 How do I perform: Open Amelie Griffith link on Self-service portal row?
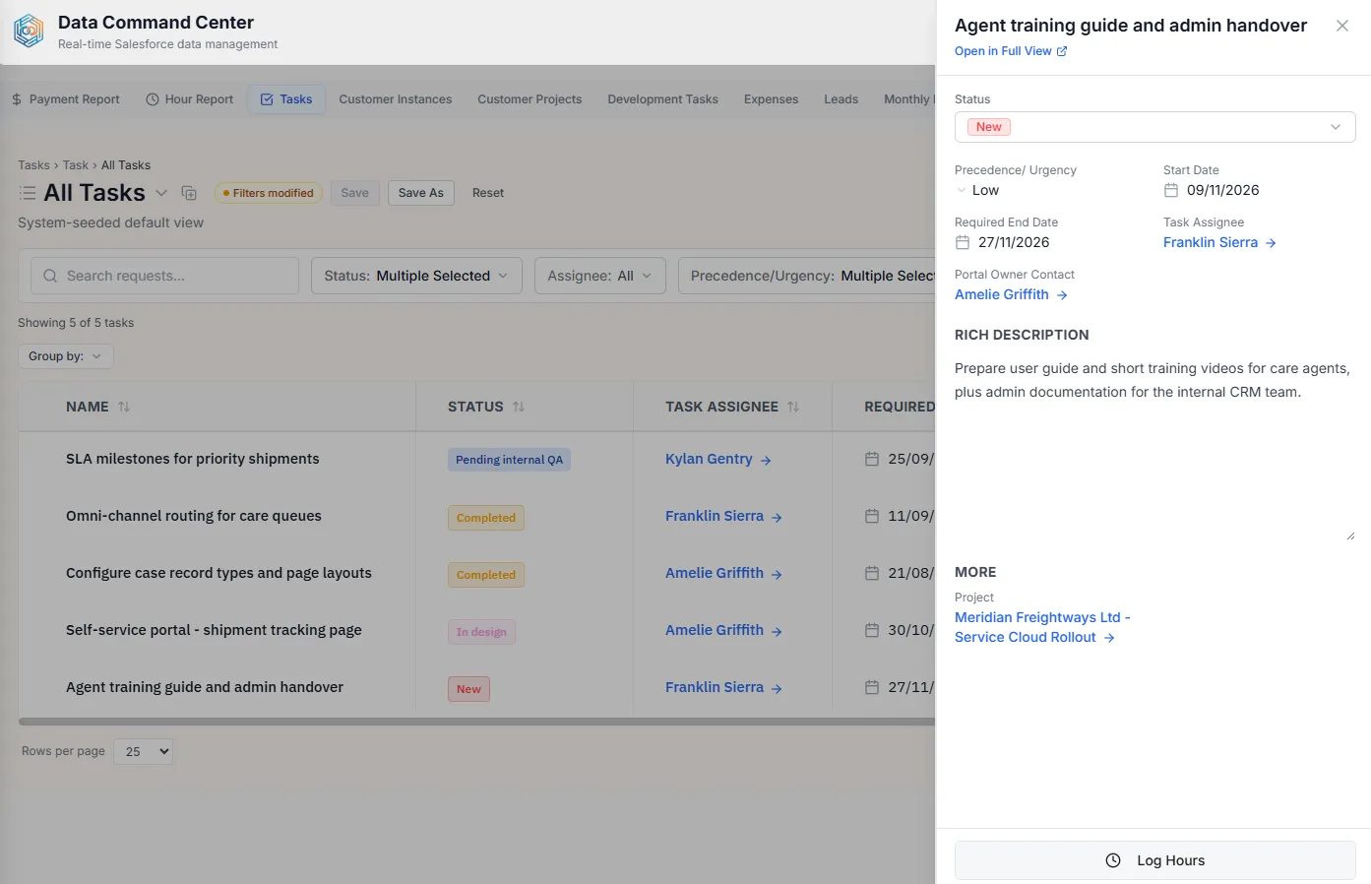(723, 630)
